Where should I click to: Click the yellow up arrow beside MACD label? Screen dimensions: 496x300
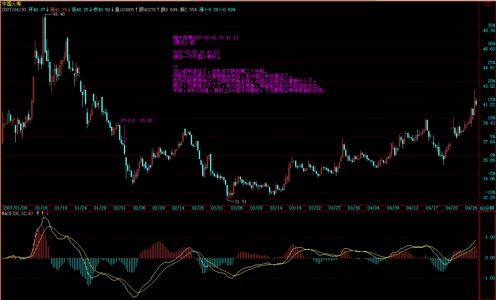(43, 214)
